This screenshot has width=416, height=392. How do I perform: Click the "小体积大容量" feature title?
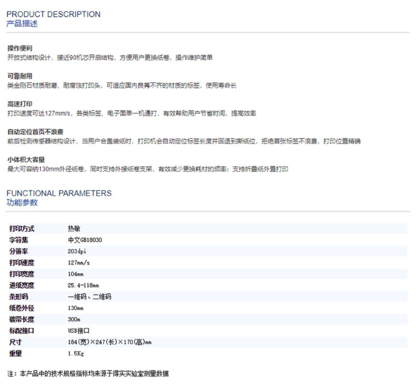click(x=26, y=160)
